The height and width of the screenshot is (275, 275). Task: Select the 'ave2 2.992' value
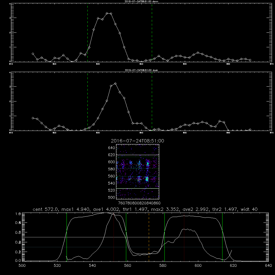196,209
